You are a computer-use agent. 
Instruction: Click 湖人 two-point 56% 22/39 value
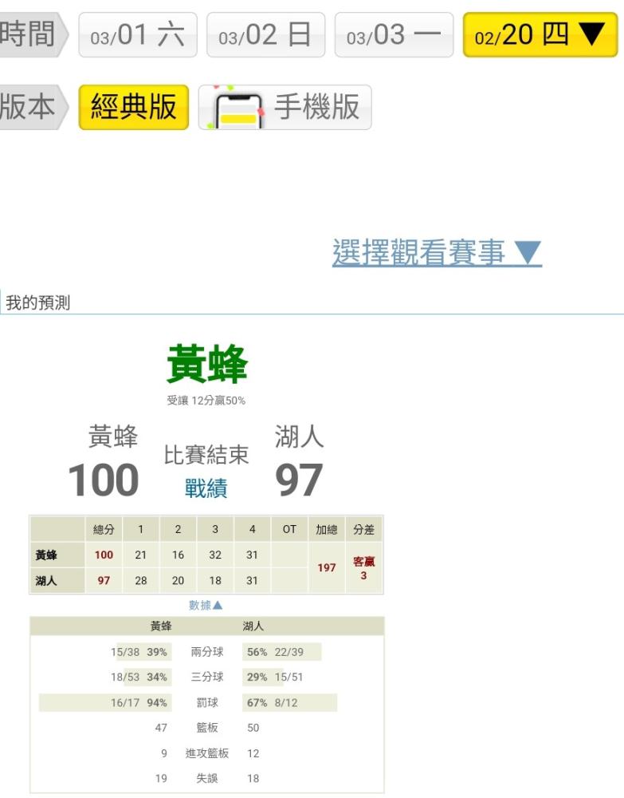(276, 652)
